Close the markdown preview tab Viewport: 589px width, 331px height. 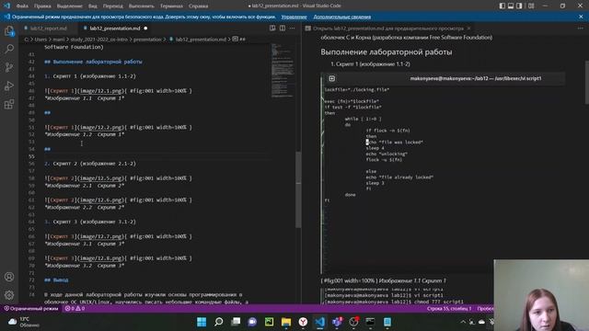(468, 29)
